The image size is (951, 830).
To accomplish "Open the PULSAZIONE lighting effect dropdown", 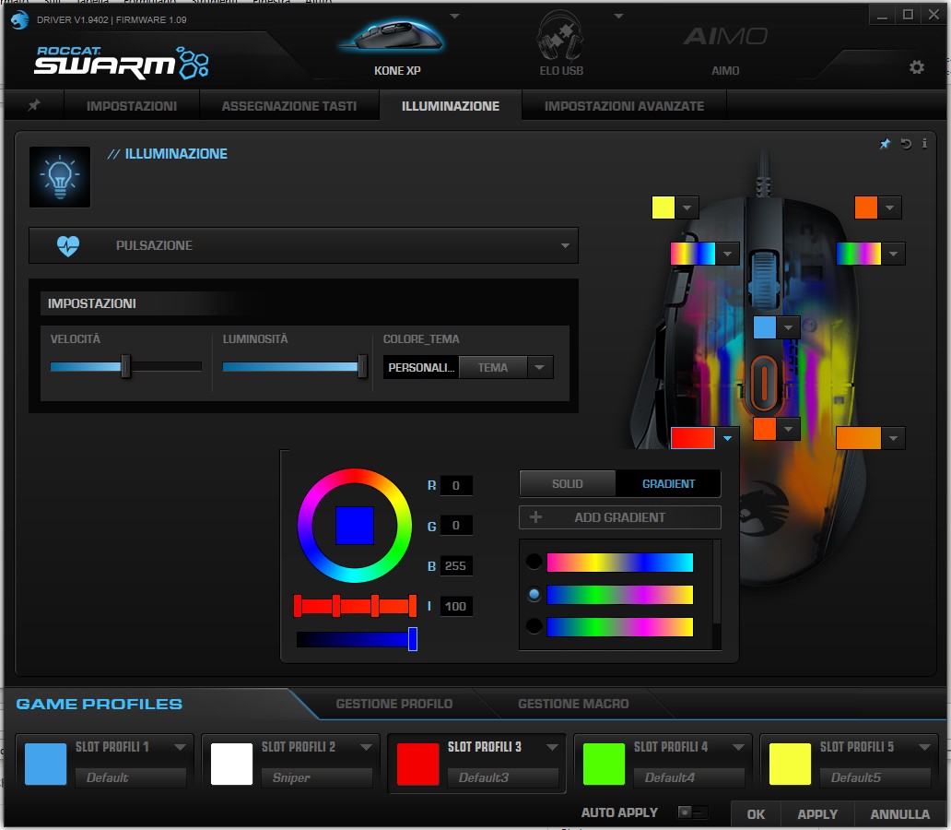I will click(x=303, y=246).
